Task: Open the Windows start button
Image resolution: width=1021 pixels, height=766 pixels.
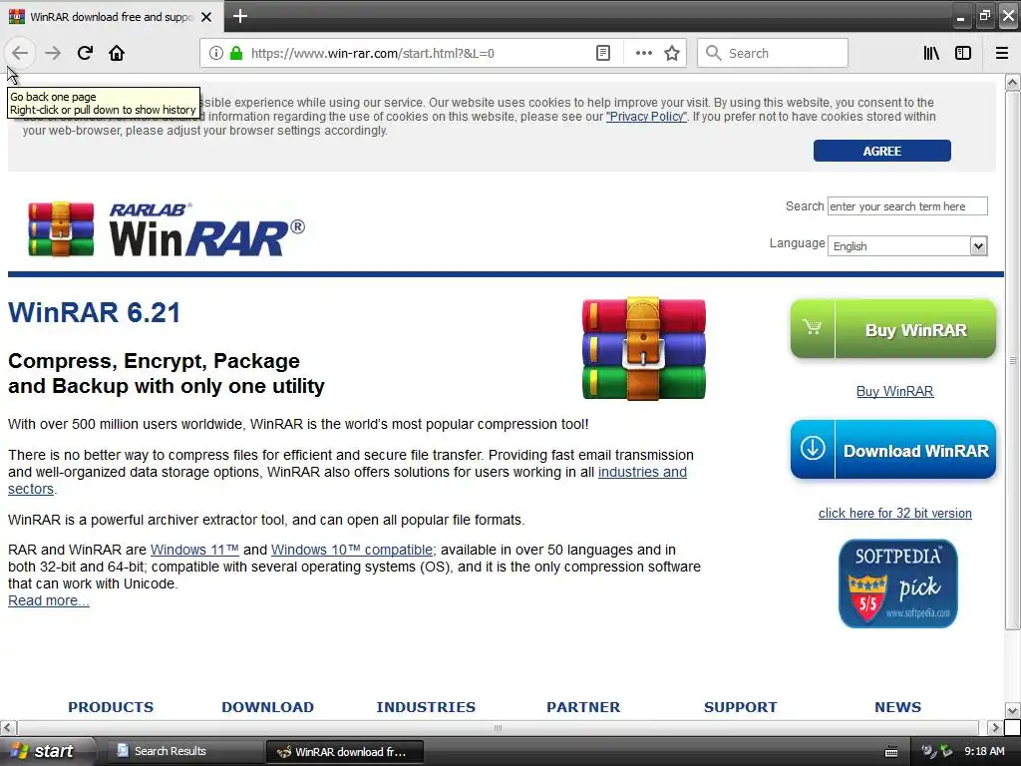Action: point(46,751)
